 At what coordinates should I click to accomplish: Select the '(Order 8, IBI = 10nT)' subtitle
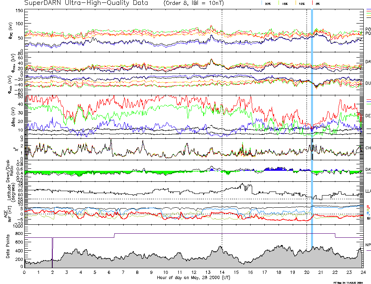point(193,3)
